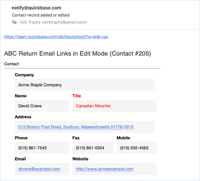The height and width of the screenshot is (181, 200).
Task: Select the mobile number (515) 502-4563
Action: (x=137, y=148)
